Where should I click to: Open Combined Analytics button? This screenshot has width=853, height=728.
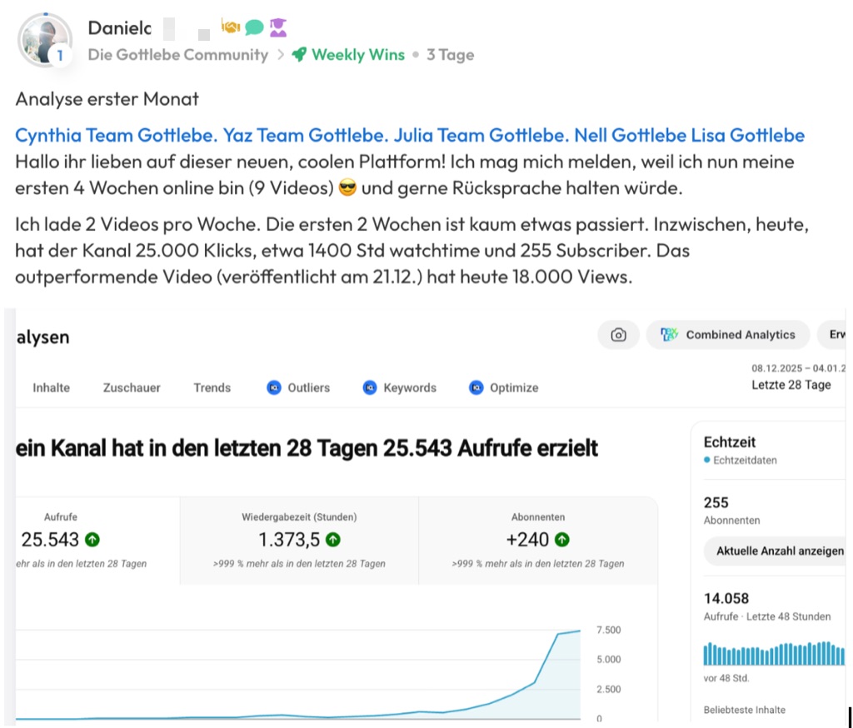[x=728, y=335]
